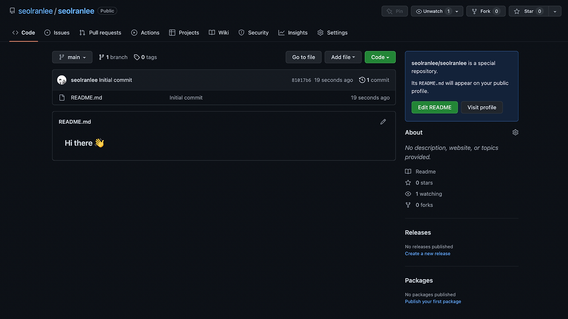Click the branch icon next to 1 branch
The height and width of the screenshot is (319, 568).
[102, 57]
